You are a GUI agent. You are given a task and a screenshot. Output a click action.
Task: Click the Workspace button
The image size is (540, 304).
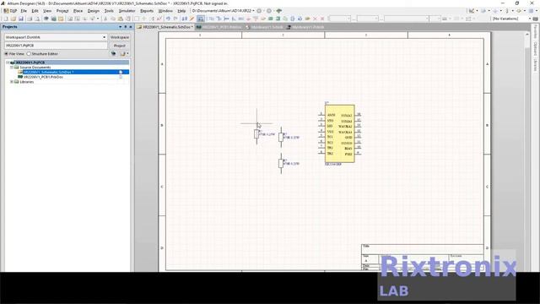(120, 37)
